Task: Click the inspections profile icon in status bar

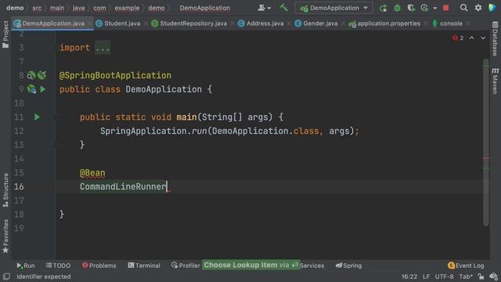Action: (x=494, y=277)
